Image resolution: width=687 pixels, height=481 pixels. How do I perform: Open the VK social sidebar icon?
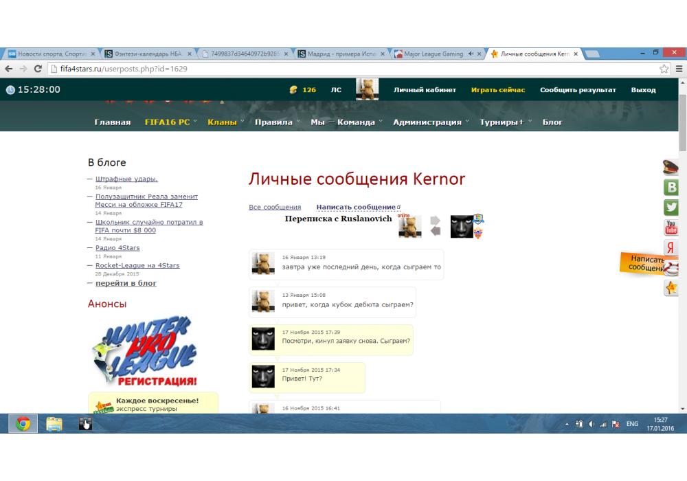pyautogui.click(x=671, y=188)
